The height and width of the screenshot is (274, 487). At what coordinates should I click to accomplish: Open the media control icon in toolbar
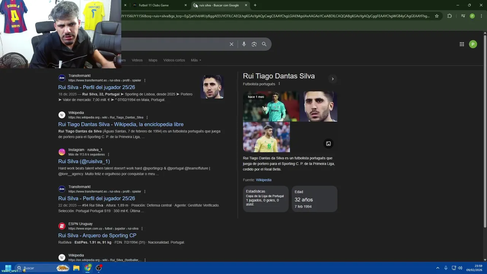463,16
